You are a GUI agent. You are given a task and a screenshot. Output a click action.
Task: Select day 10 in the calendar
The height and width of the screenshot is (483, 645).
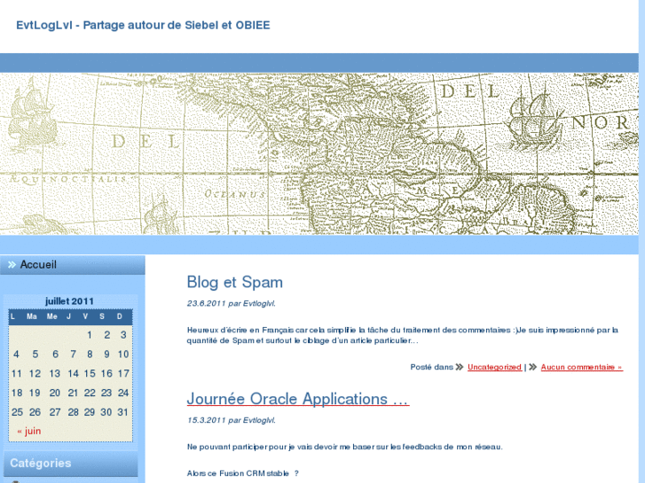(x=123, y=354)
